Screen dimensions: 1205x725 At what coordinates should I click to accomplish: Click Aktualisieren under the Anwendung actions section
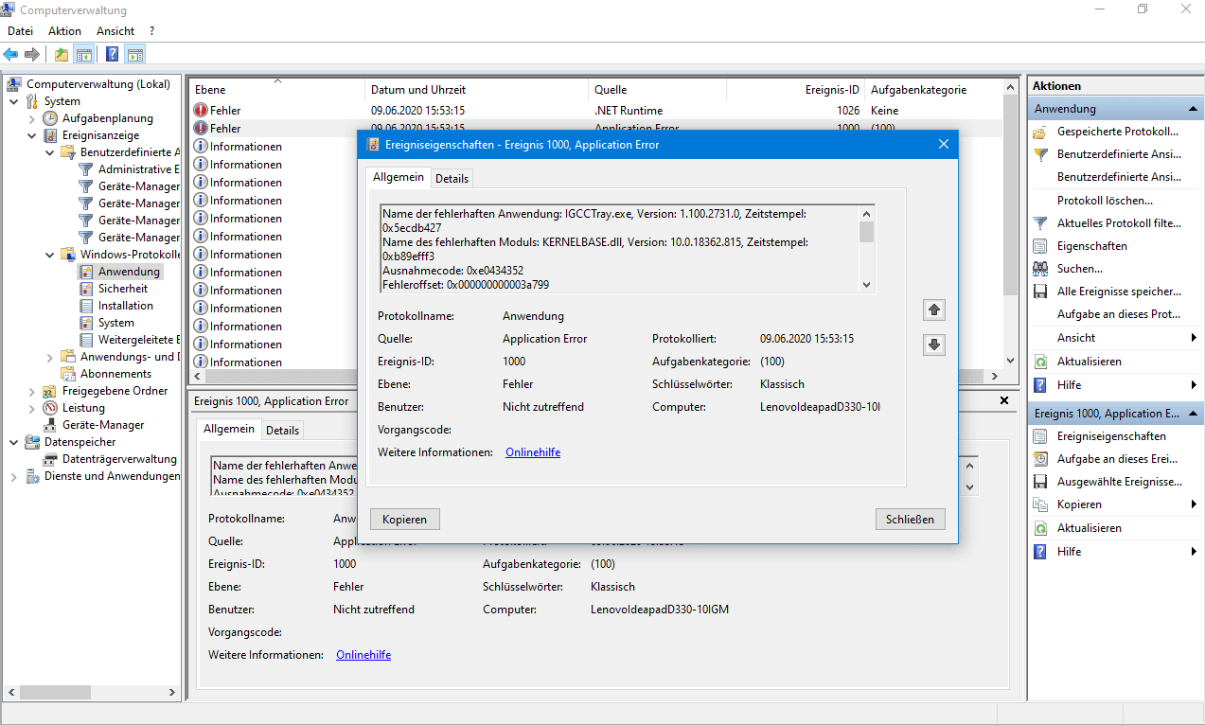(1089, 362)
